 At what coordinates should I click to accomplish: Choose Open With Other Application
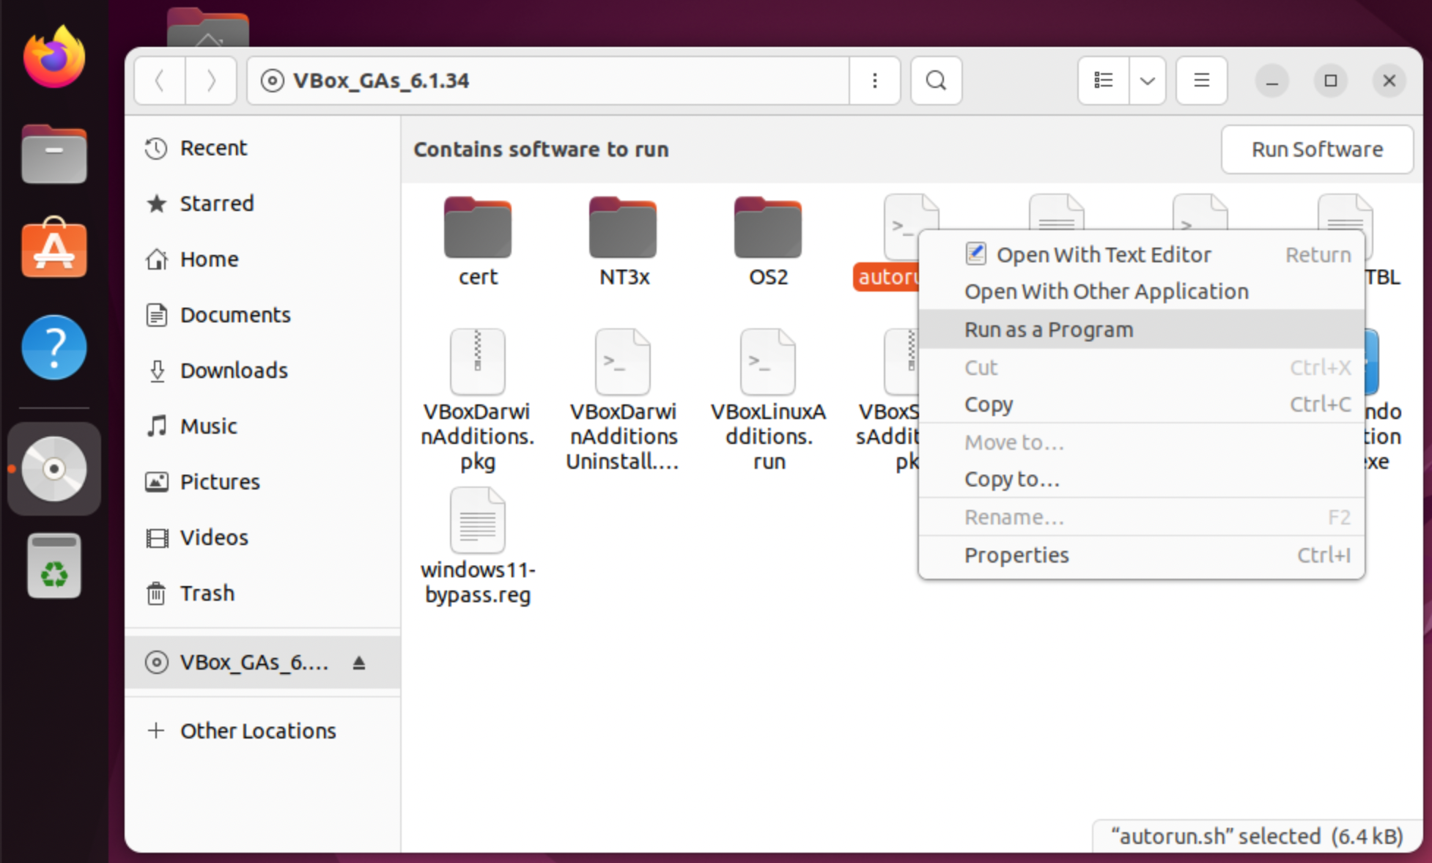click(1141, 292)
